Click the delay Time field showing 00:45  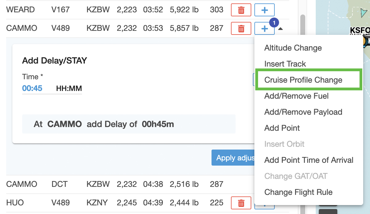click(32, 89)
